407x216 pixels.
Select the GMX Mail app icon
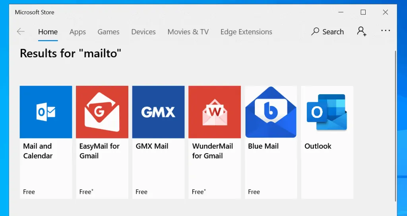click(x=158, y=112)
